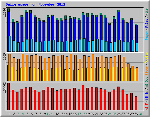Click day 4 on the x-axis
The width and height of the screenshot is (150, 117).
pyautogui.click(x=23, y=114)
